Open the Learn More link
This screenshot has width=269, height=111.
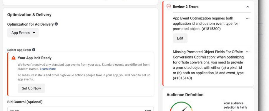point(48,69)
